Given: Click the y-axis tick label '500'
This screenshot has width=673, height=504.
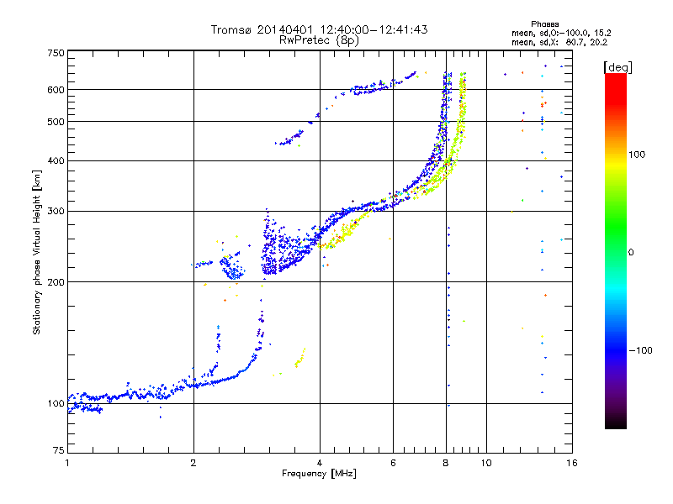Looking at the screenshot, I should 56,122.
